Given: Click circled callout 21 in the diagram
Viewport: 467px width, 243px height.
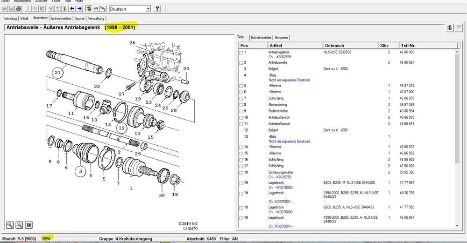Looking at the screenshot, I should (x=57, y=72).
